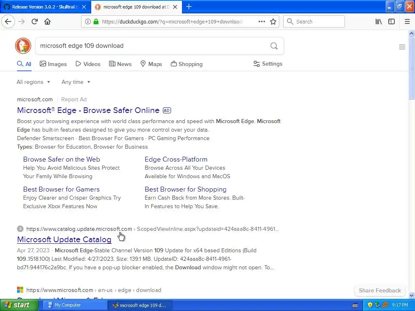Click the safely remove hardware tray icon
415x311 pixels.
click(377, 305)
